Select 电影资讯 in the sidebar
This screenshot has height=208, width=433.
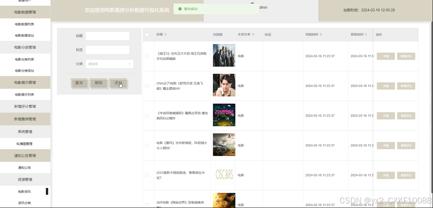pos(25,192)
